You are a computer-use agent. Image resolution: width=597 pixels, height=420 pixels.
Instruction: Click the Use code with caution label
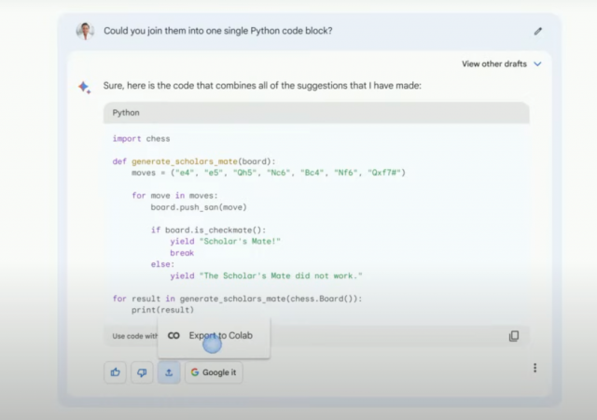[134, 336]
